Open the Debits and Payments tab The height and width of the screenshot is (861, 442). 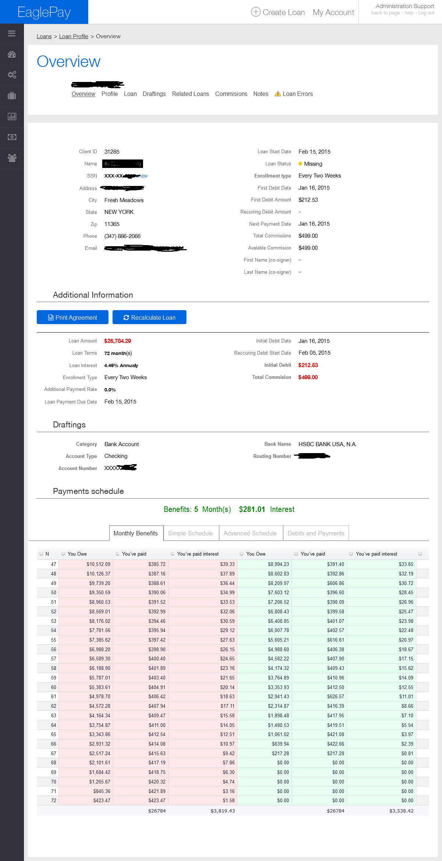coord(316,533)
